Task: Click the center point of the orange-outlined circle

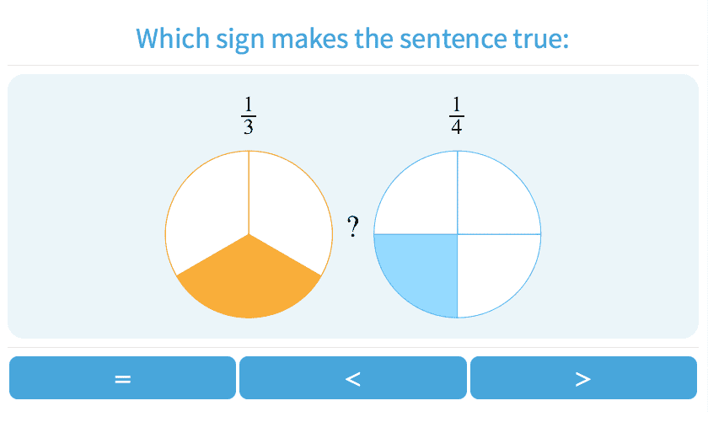Action: pyautogui.click(x=249, y=234)
